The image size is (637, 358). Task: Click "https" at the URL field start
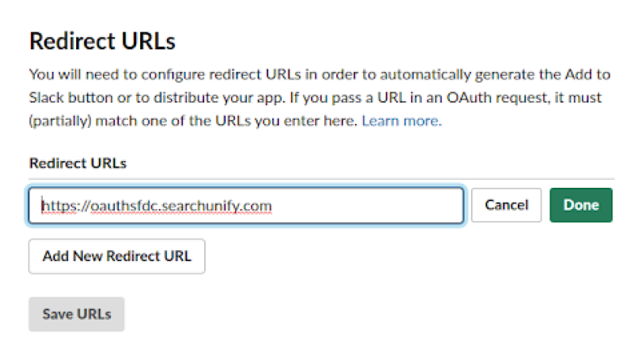coord(57,206)
